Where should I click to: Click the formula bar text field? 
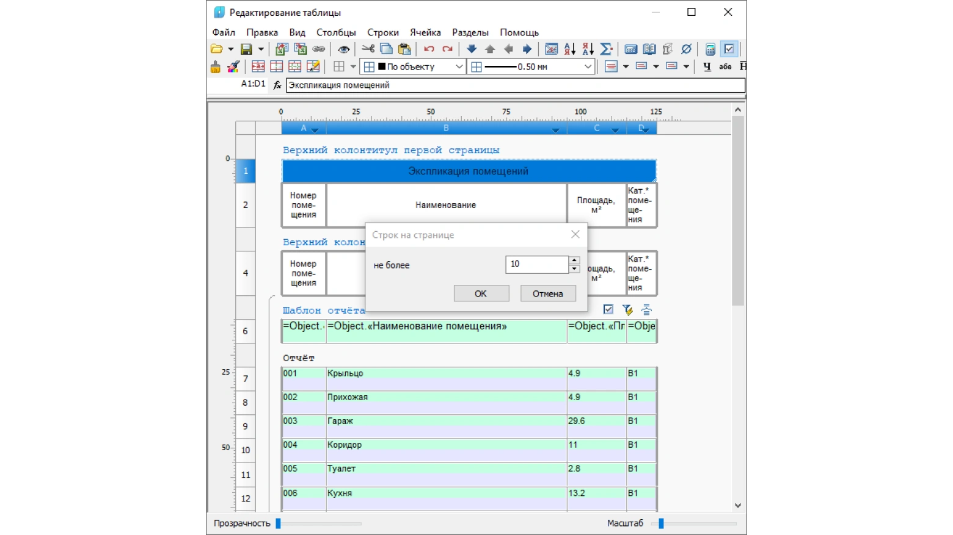515,85
